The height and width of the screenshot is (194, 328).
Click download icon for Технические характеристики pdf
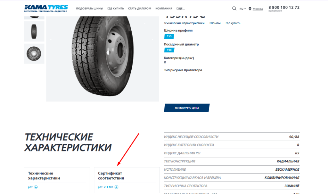pyautogui.click(x=36, y=187)
